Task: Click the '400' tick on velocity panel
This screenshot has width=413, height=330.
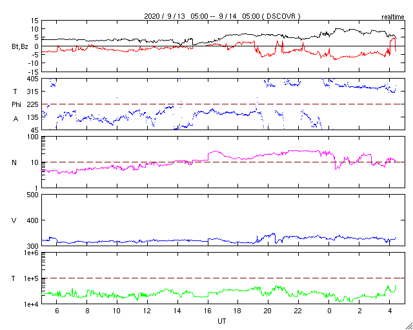Action: pyautogui.click(x=33, y=220)
